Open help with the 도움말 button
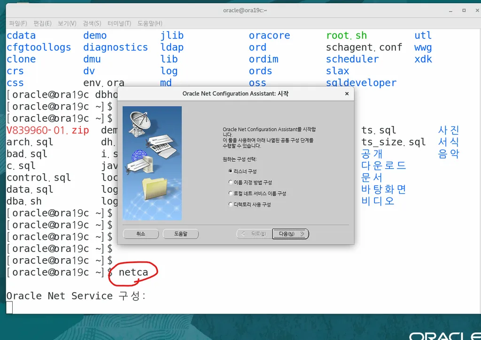This screenshot has width=481, height=340. (x=181, y=234)
